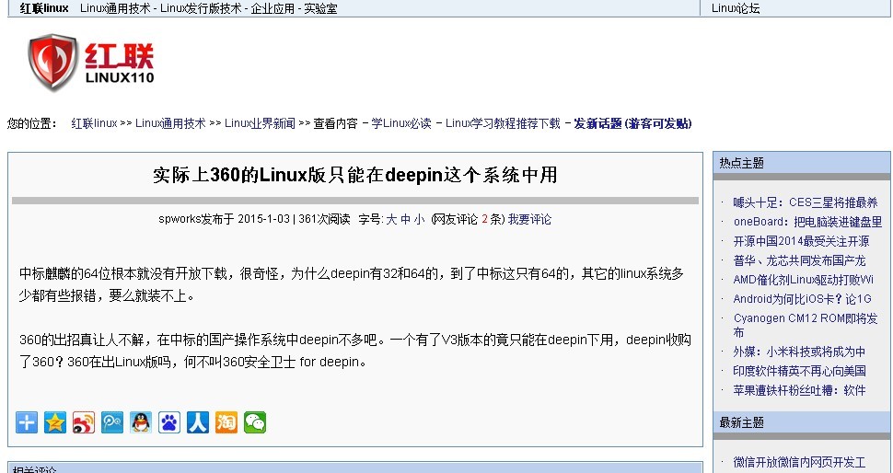Share to QQ Zone star icon

coord(55,422)
